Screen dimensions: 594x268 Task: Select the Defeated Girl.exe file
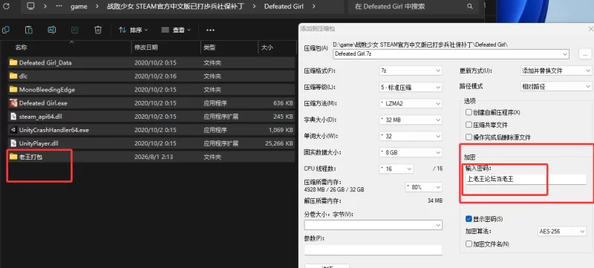pyautogui.click(x=151, y=103)
